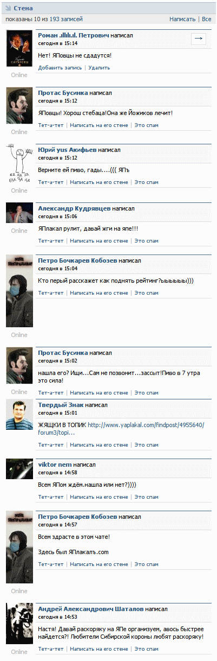Open Твердый Знак's profile name link

[x=61, y=405]
